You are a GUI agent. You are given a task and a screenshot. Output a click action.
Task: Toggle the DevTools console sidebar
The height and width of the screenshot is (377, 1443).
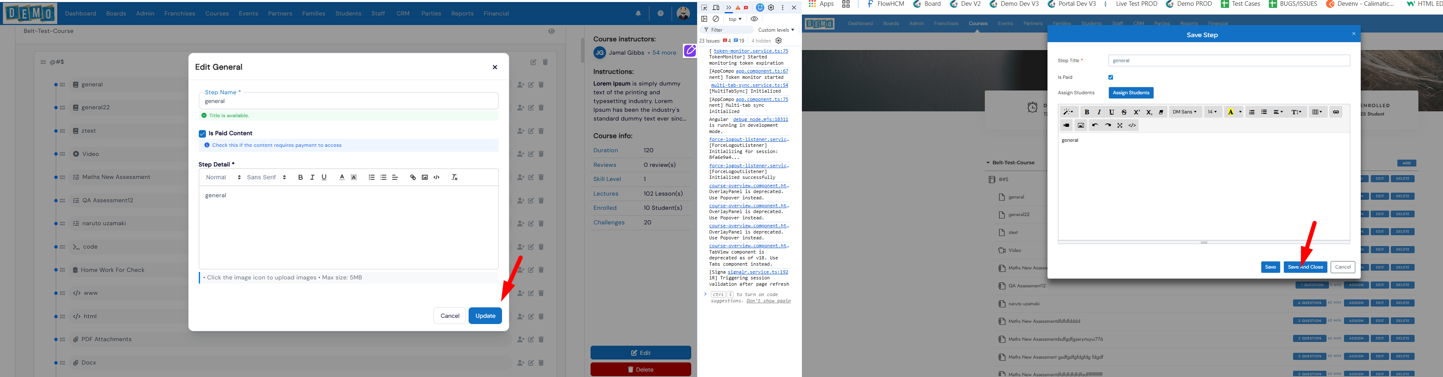(704, 19)
